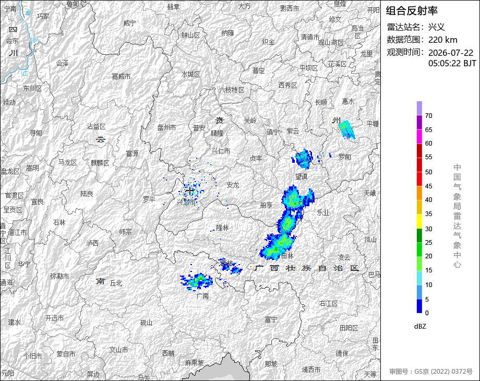Image resolution: width=480 pixels, height=381 pixels.
Task: Click the radar echo above 广南
Action: [196, 282]
